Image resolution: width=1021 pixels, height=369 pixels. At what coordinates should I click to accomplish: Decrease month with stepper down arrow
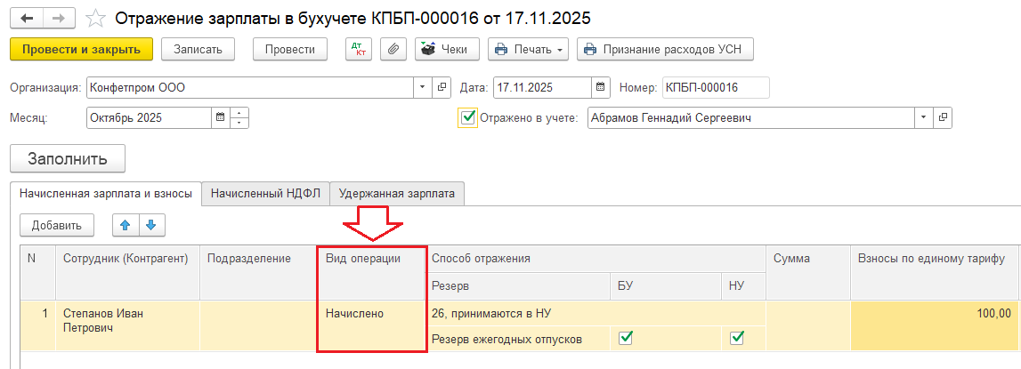(x=240, y=123)
